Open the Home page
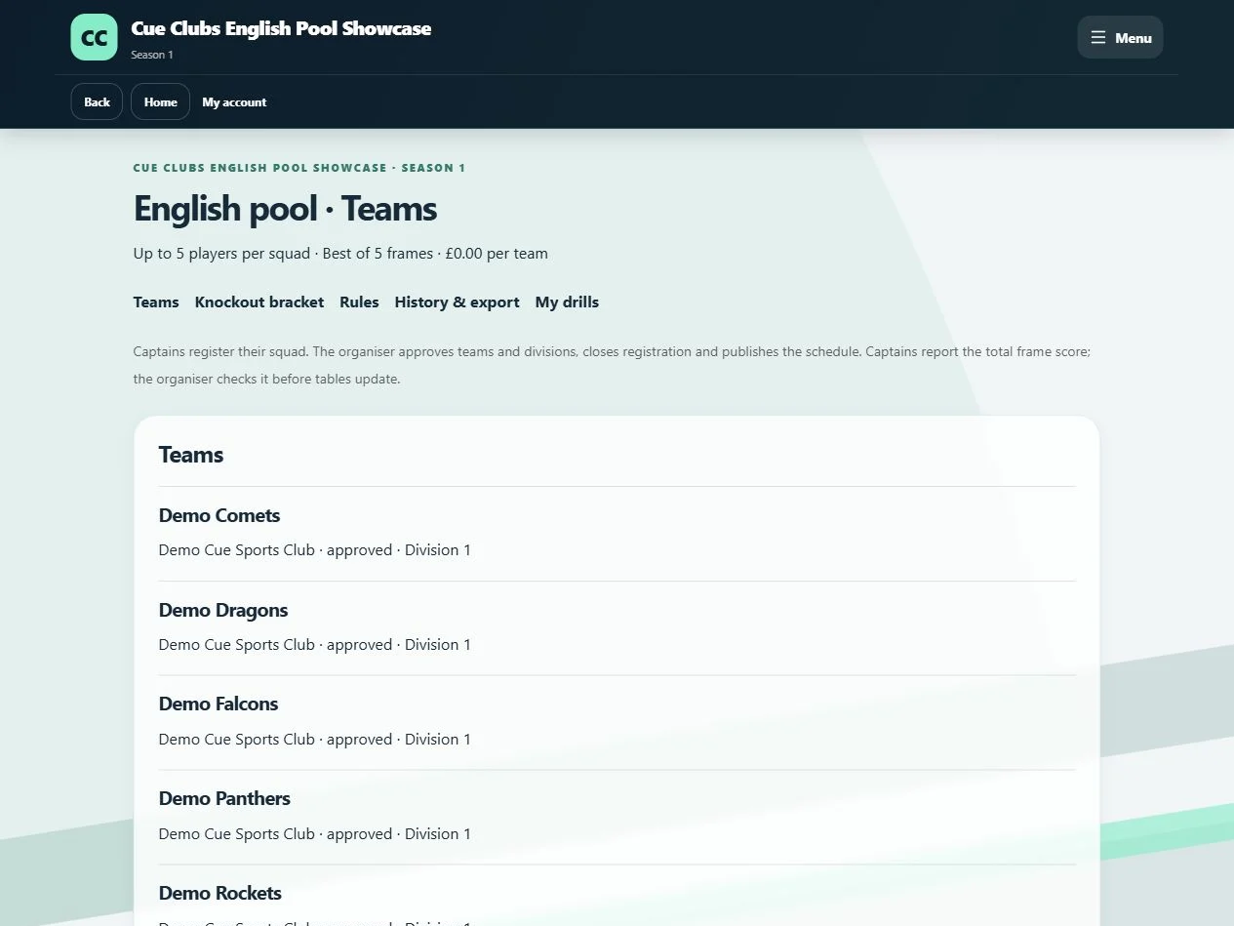Viewport: 1234px width, 926px height. coord(160,101)
